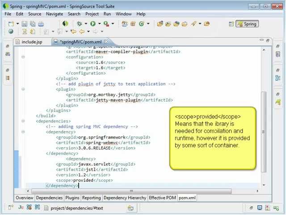Viewport: 286px width, 215px height.
Task: Click the vertical scrollbar thumb in editor
Action: (x=264, y=132)
